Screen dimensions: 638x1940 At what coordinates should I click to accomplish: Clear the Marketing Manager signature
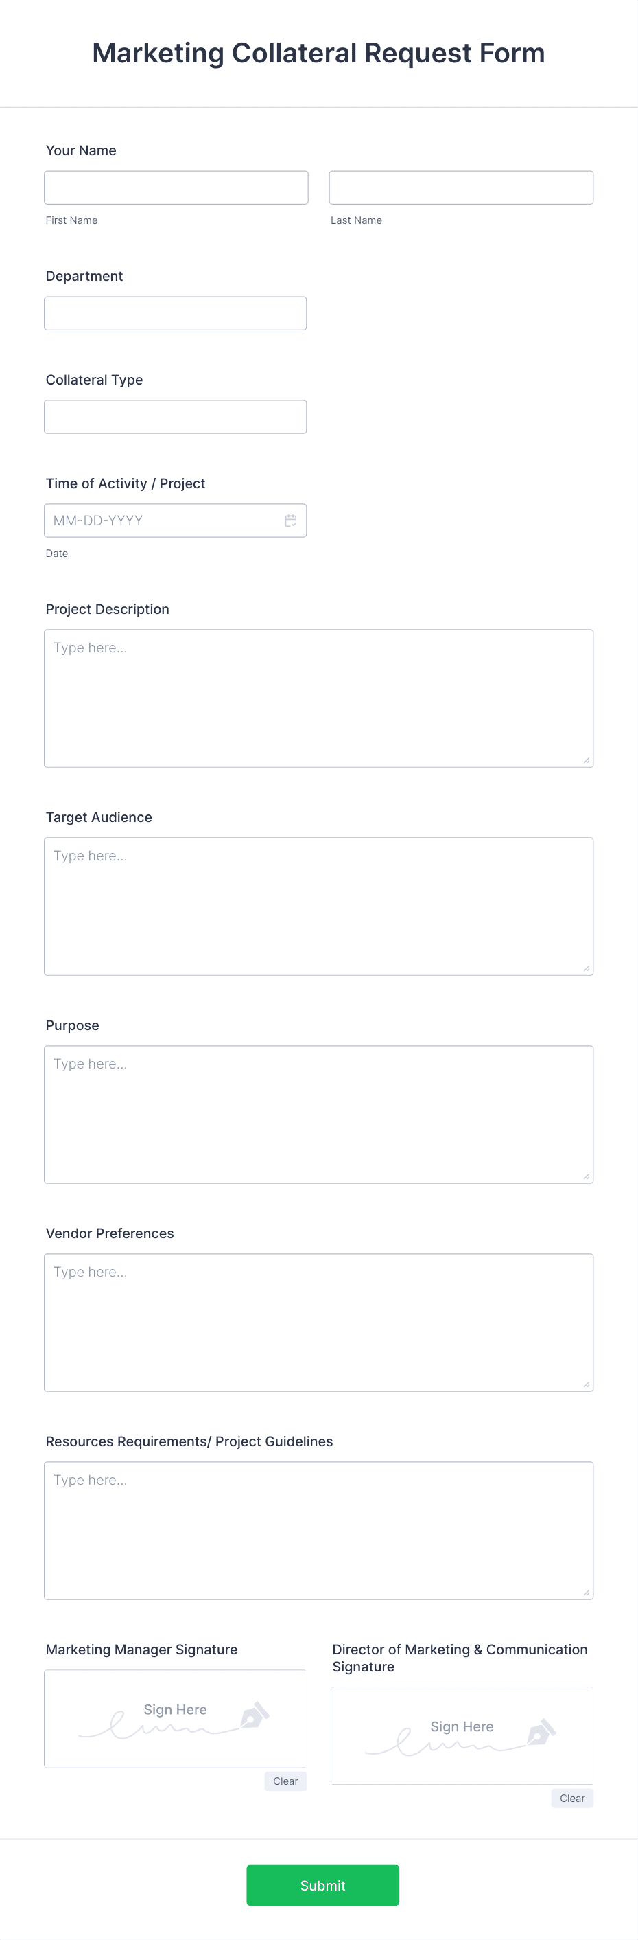click(285, 1782)
